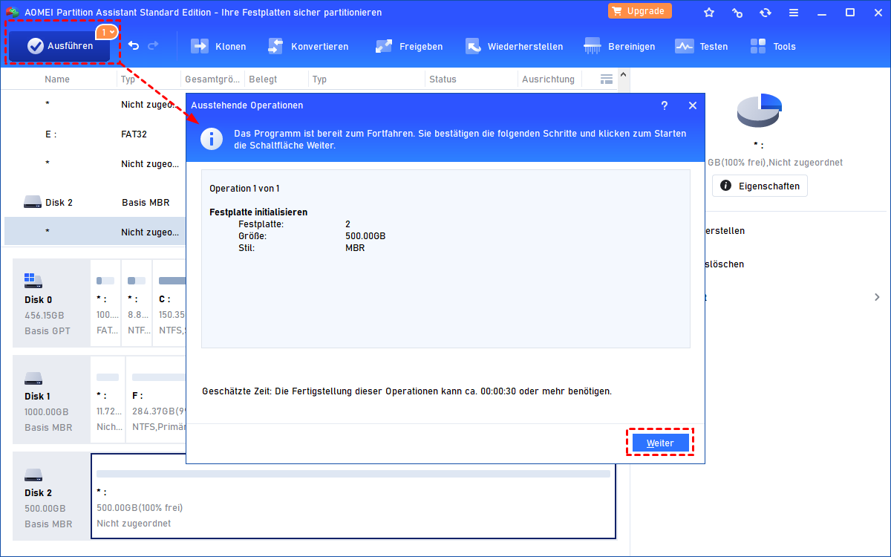This screenshot has height=557, width=891.
Task: Close the Ausstehende Operationen dialog
Action: click(693, 105)
